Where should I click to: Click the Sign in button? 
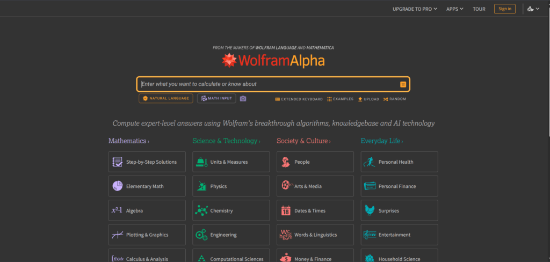[x=505, y=9]
